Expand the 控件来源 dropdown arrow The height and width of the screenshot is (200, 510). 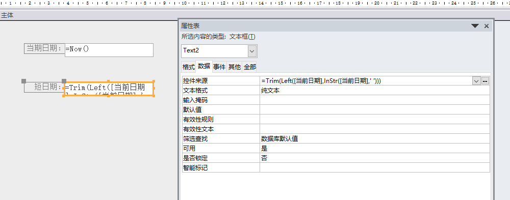click(476, 81)
